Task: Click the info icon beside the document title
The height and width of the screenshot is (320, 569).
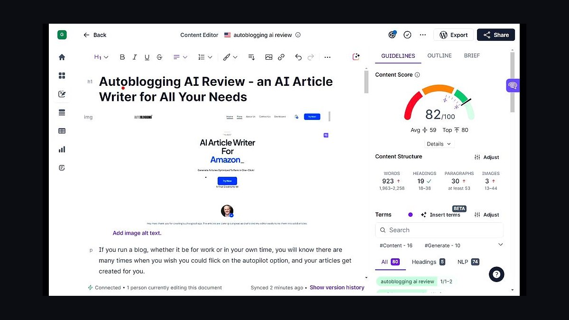Action: (x=298, y=35)
